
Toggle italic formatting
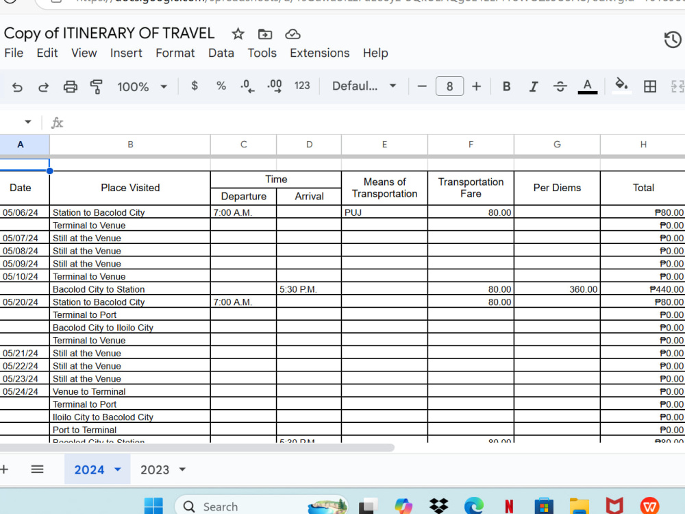pyautogui.click(x=534, y=86)
